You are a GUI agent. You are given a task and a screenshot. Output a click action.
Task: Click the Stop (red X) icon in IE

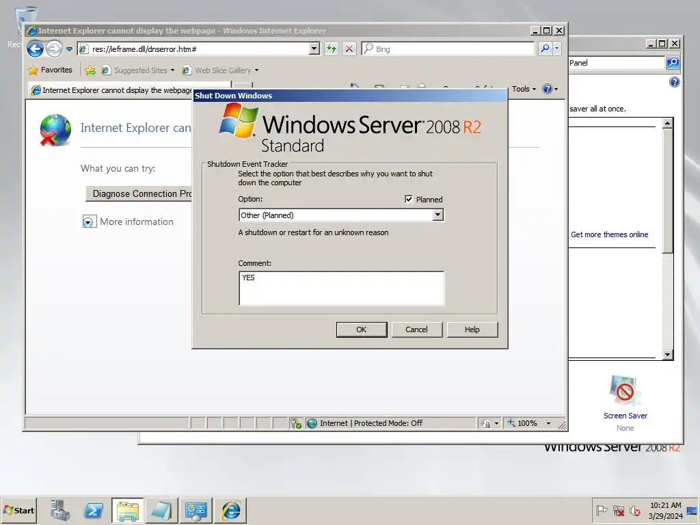click(x=349, y=49)
